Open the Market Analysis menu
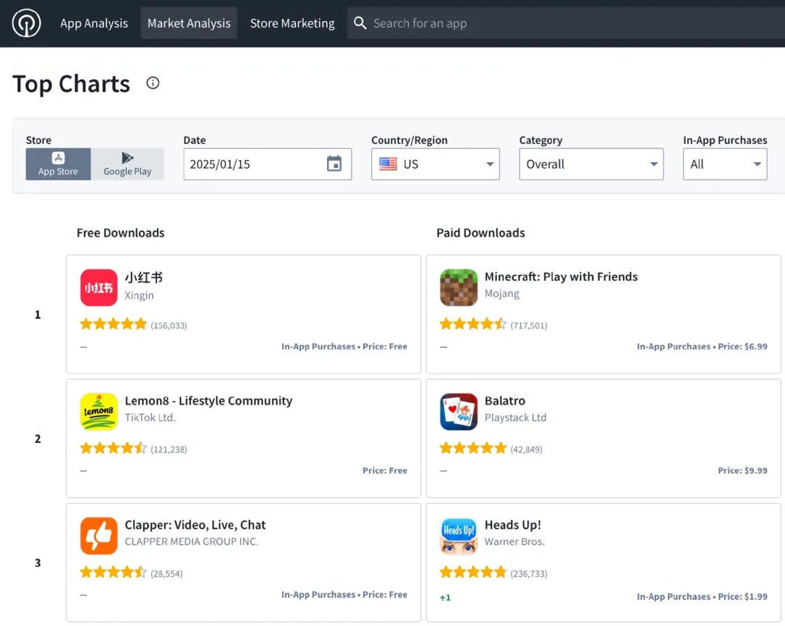 point(189,23)
